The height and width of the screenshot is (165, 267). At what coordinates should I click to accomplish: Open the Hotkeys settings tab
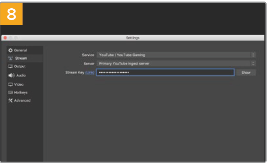[x=25, y=92]
